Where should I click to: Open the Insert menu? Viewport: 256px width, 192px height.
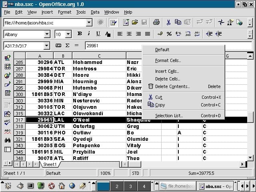click(47, 12)
